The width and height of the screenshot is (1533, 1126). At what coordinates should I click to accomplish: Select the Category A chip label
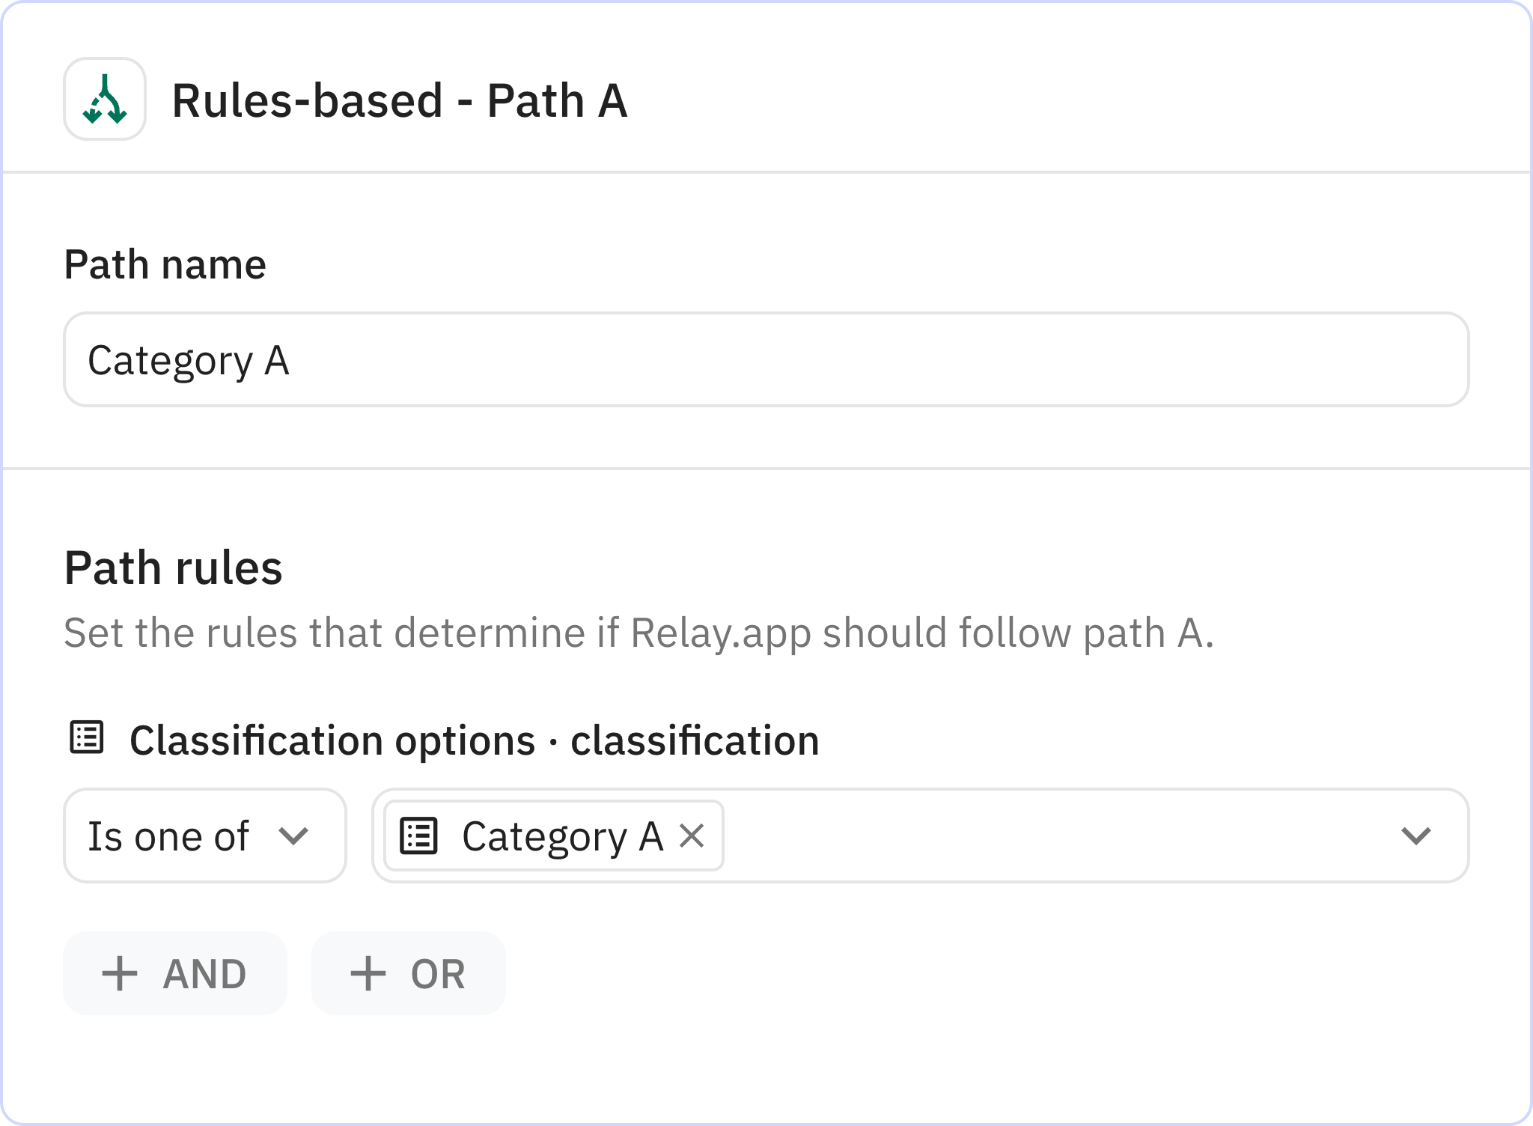(x=562, y=836)
